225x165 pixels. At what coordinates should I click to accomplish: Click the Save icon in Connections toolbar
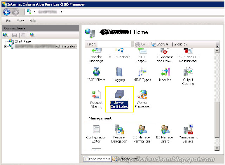tap(14, 35)
